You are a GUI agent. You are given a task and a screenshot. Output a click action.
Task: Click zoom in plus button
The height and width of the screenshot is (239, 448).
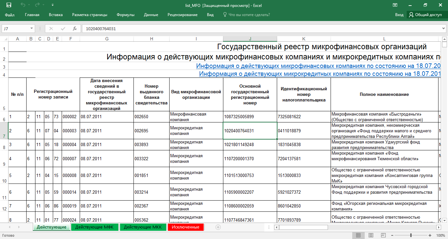click(430, 235)
